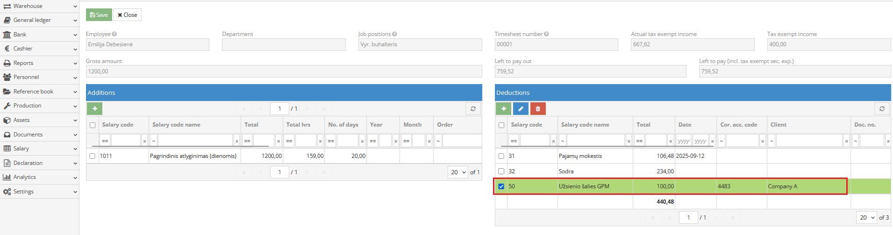Viewport: 893px width, 235px height.
Task: Open the Salary menu in sidebar
Action: tap(39, 149)
